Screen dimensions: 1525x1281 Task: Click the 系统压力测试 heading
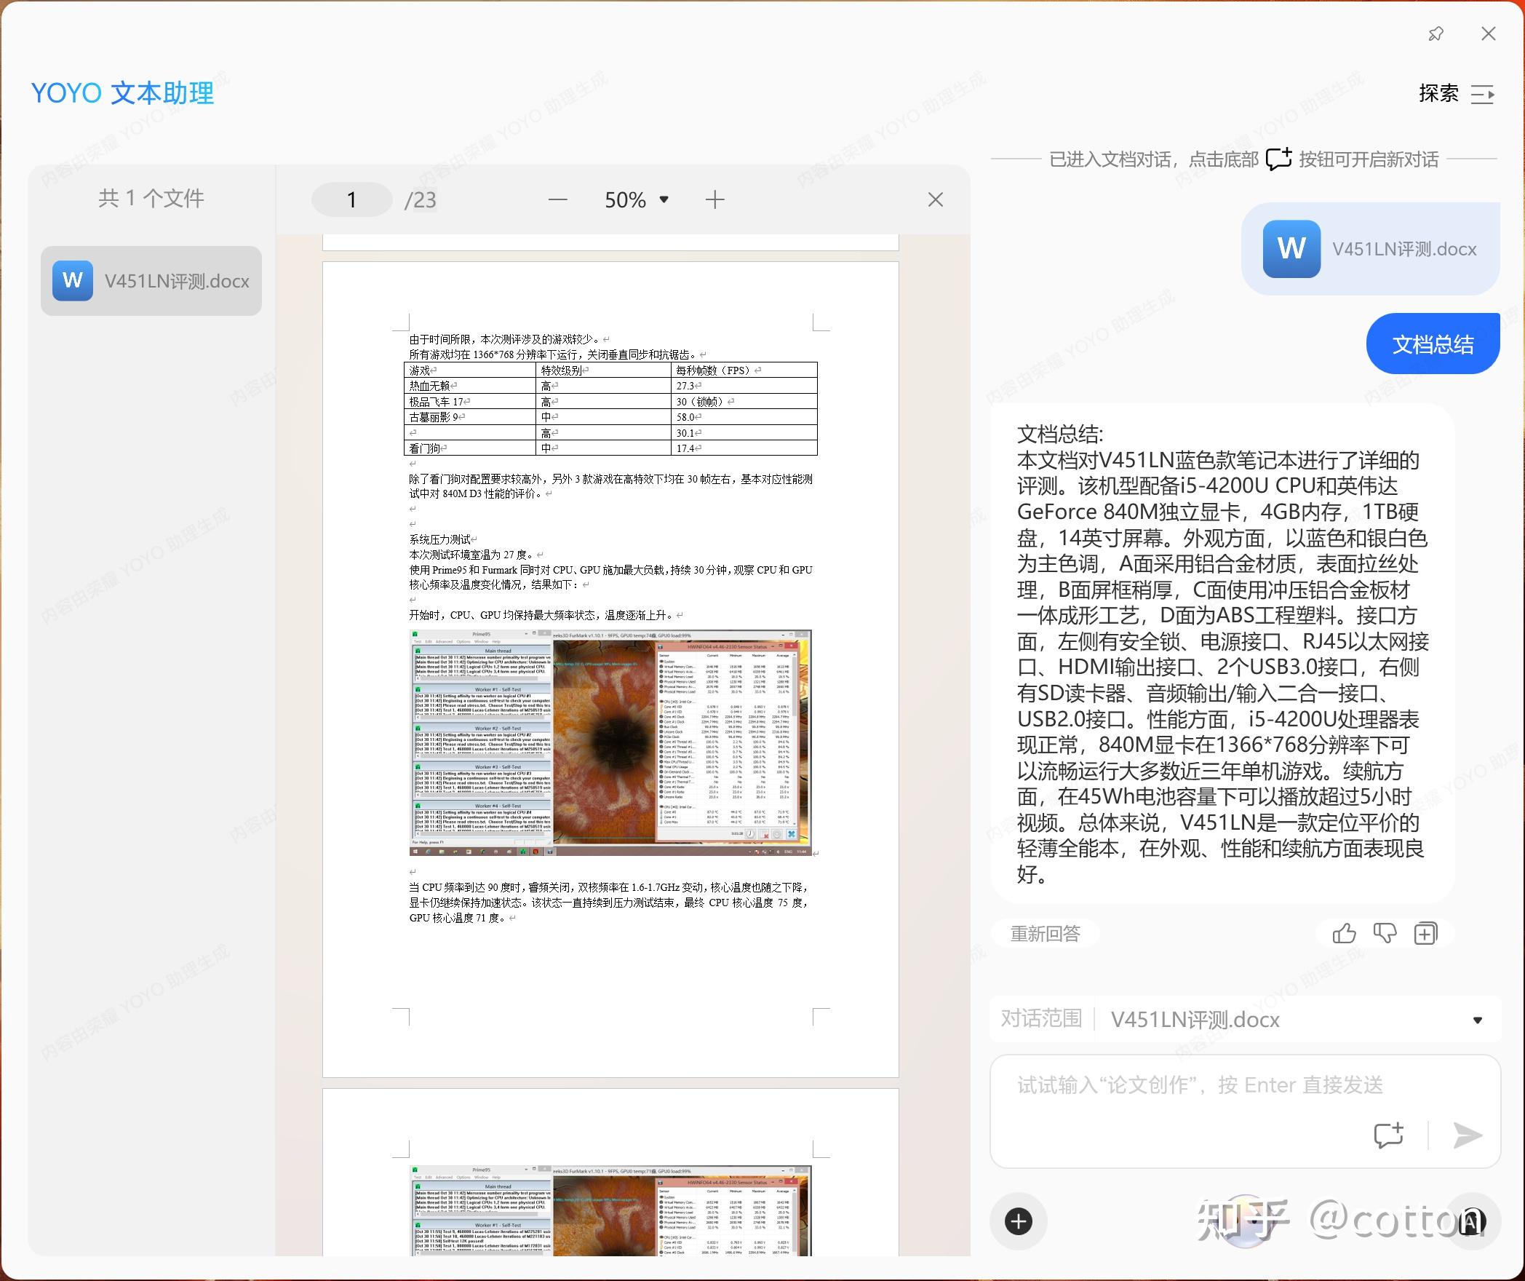439,539
